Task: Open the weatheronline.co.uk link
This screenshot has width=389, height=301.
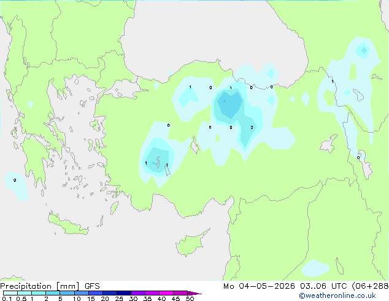Action: click(337, 295)
